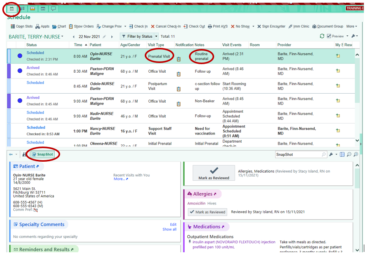The image size is (367, 255).
Task: Click Document Group toolbar button
Action: pos(328,26)
